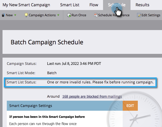
Task: Select the Schedule tab
Action: 117,5
